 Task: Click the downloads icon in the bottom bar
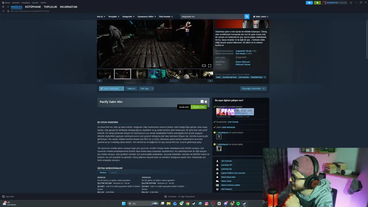(x=166, y=197)
